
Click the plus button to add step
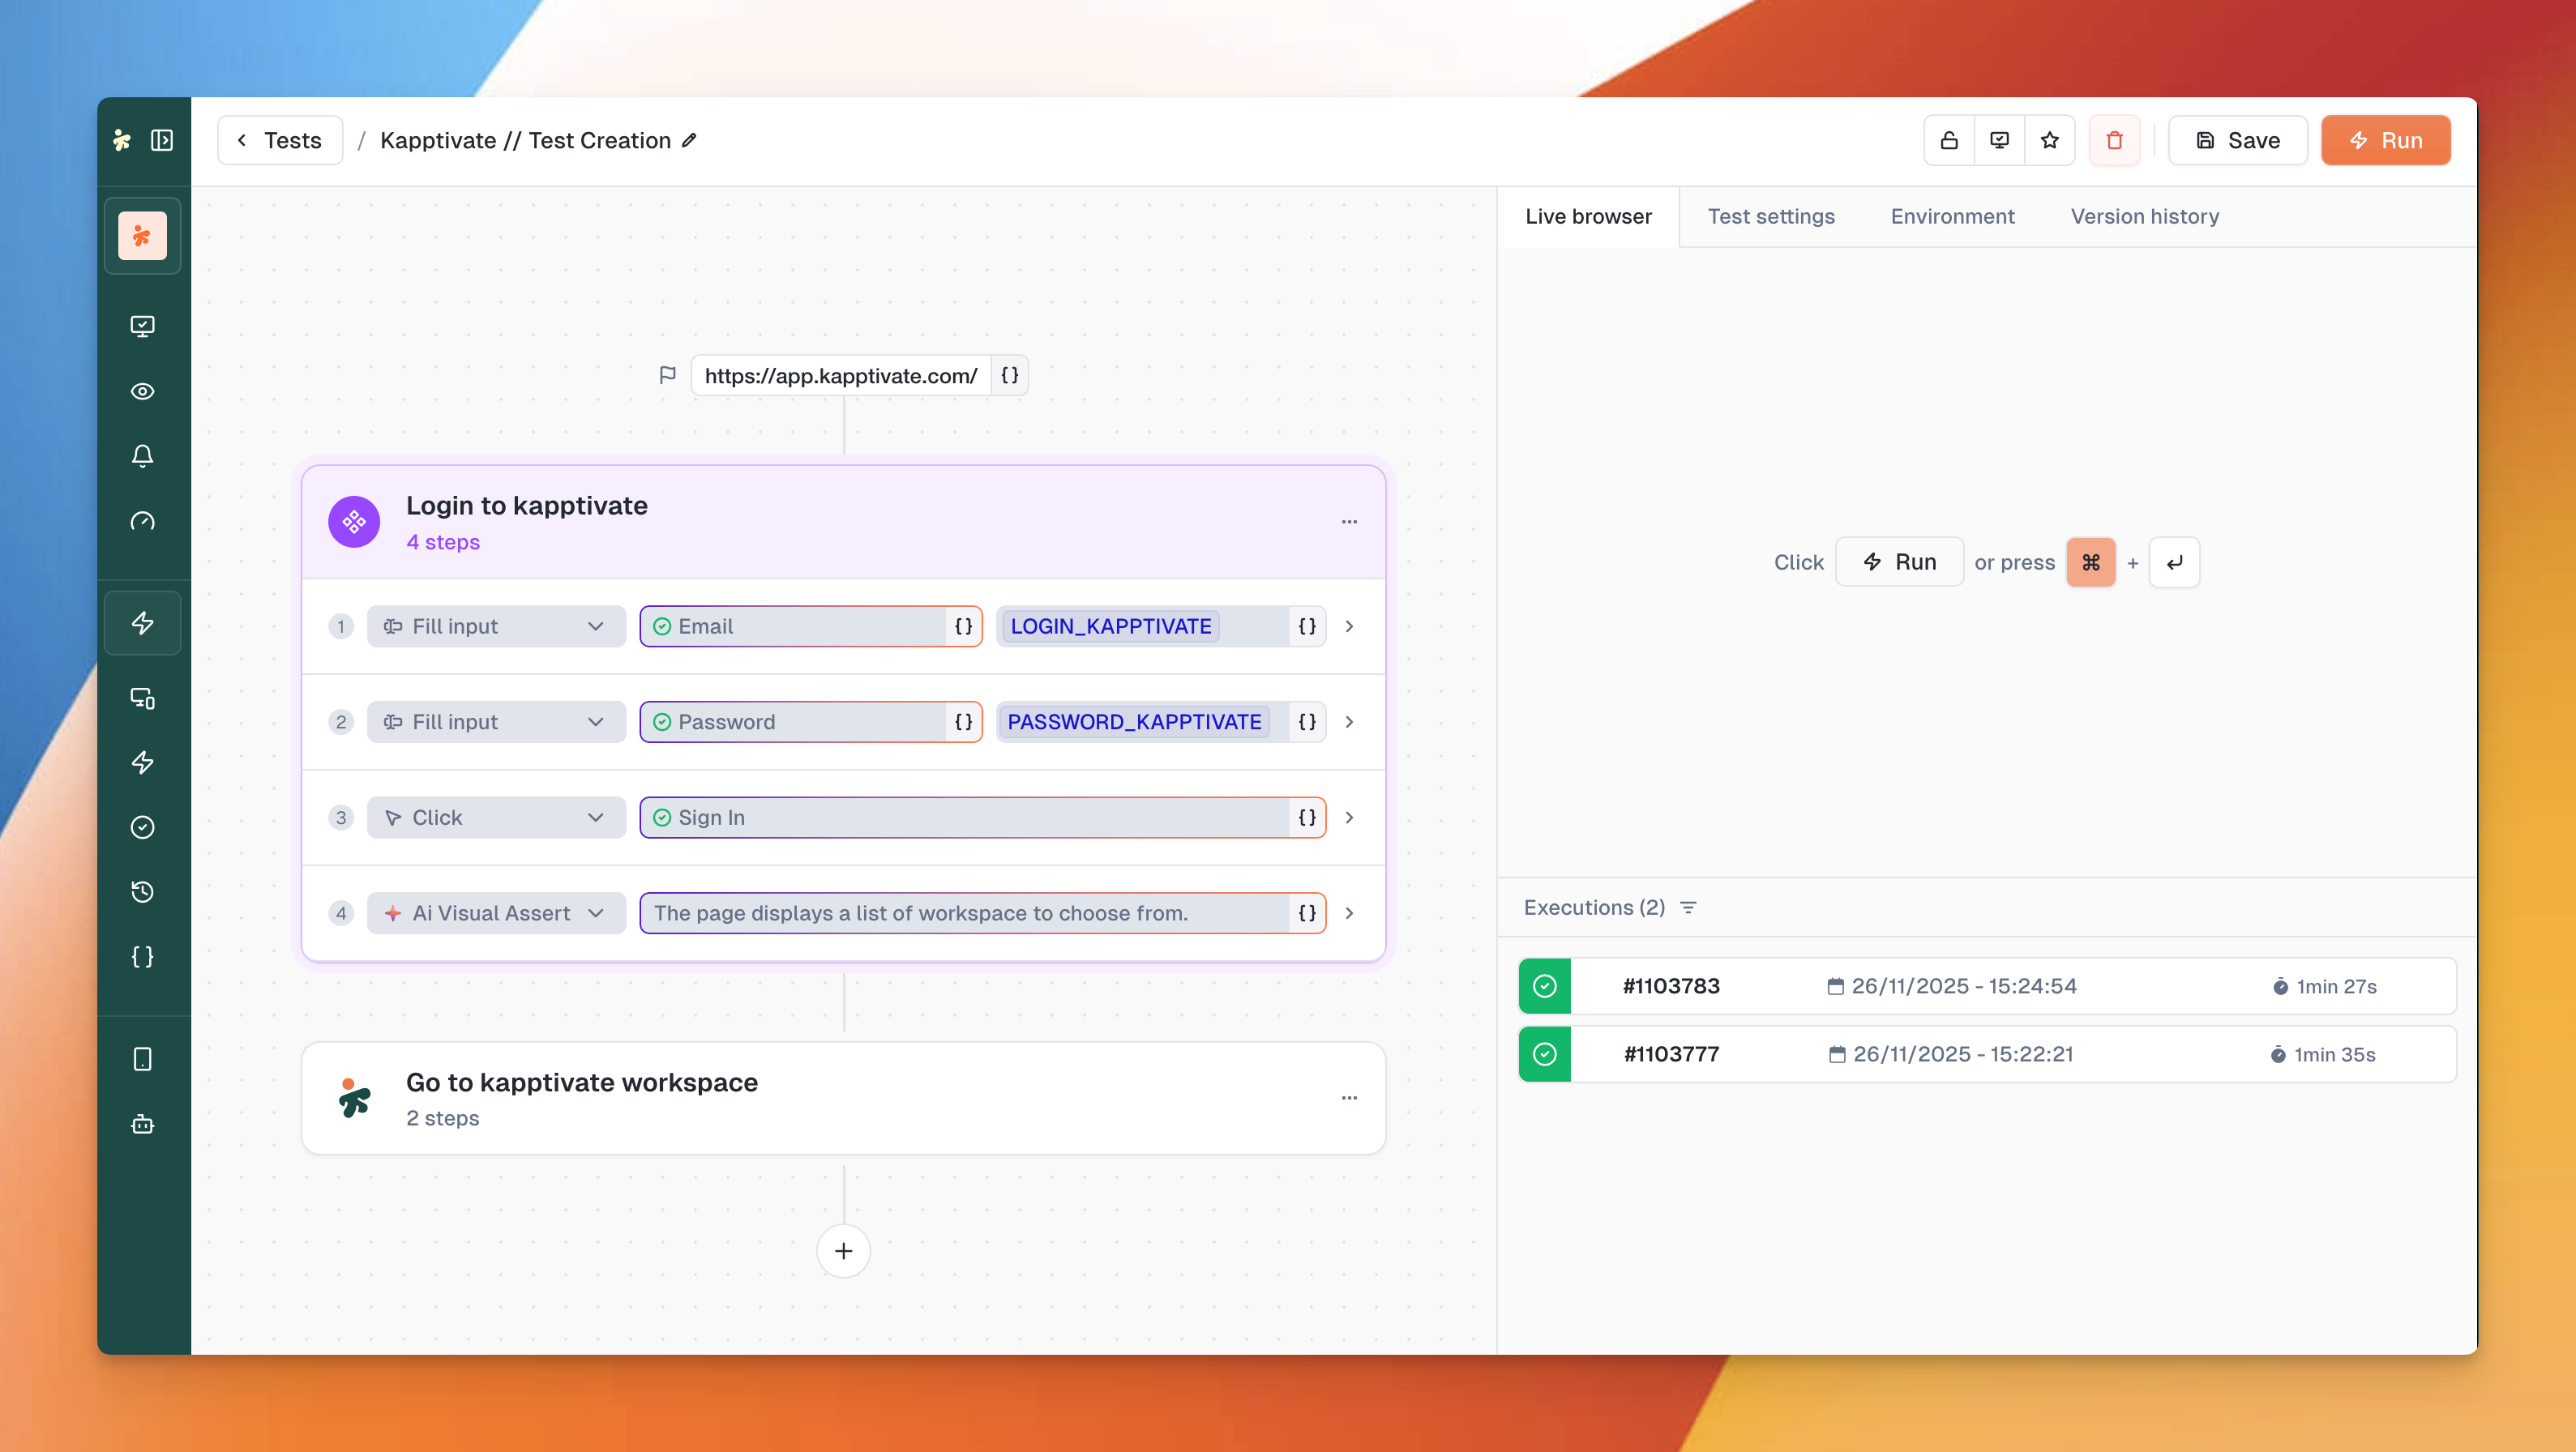[x=843, y=1251]
